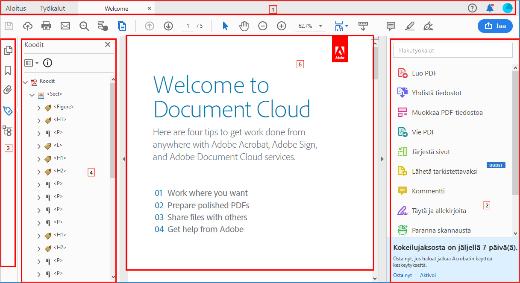Open the bookmarks panel icon
This screenshot has height=283, width=520.
coord(8,70)
